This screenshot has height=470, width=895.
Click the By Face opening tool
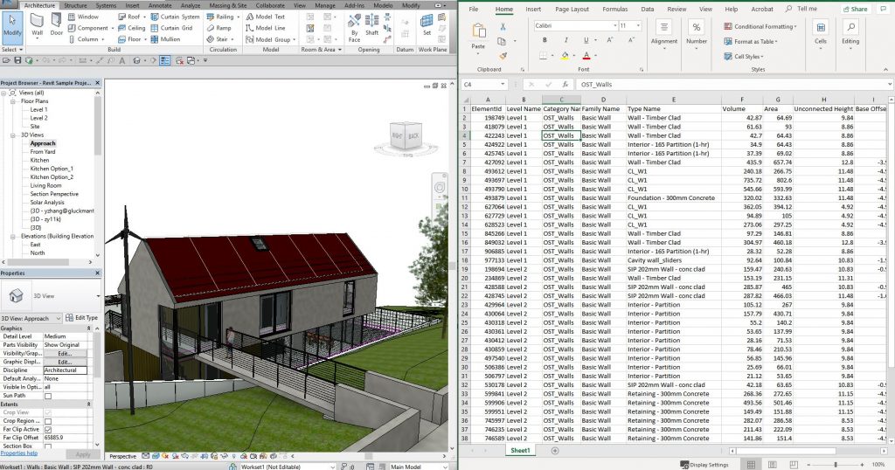click(x=355, y=28)
